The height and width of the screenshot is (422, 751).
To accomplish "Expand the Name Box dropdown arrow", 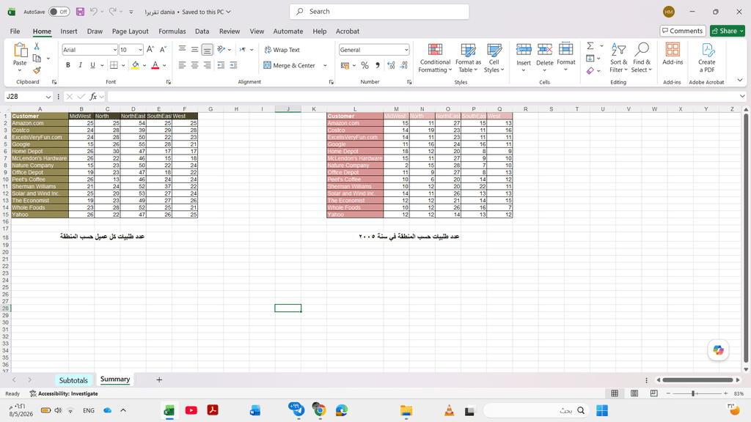I will [x=48, y=97].
